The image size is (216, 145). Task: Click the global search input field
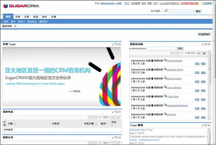click(181, 11)
